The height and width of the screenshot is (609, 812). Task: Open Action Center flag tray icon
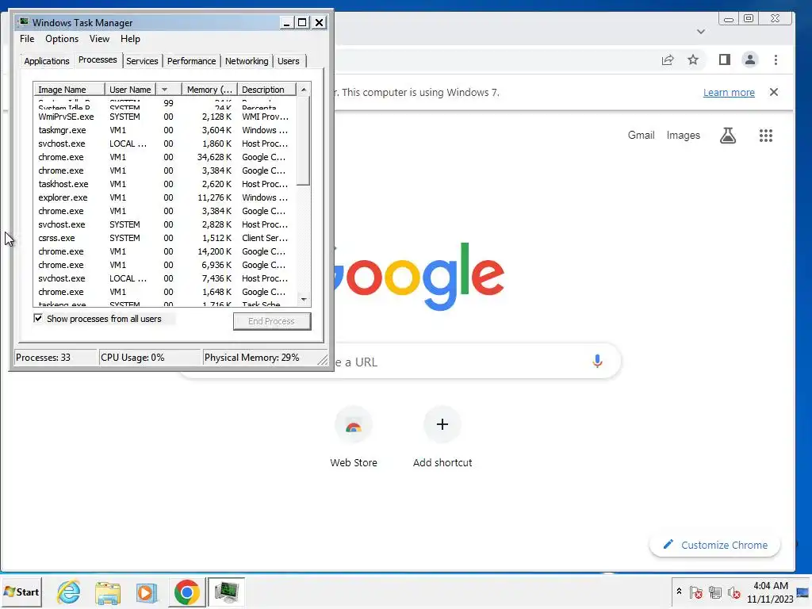695,592
